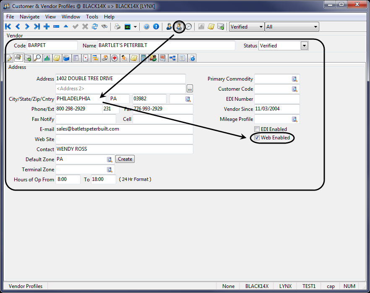Open the toolbar All filter dropdown

click(315, 27)
